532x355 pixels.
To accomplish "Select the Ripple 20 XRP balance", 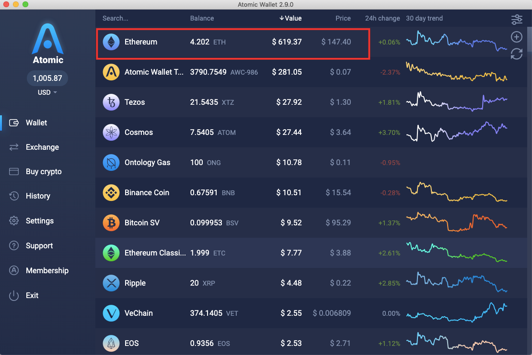I will click(x=203, y=283).
